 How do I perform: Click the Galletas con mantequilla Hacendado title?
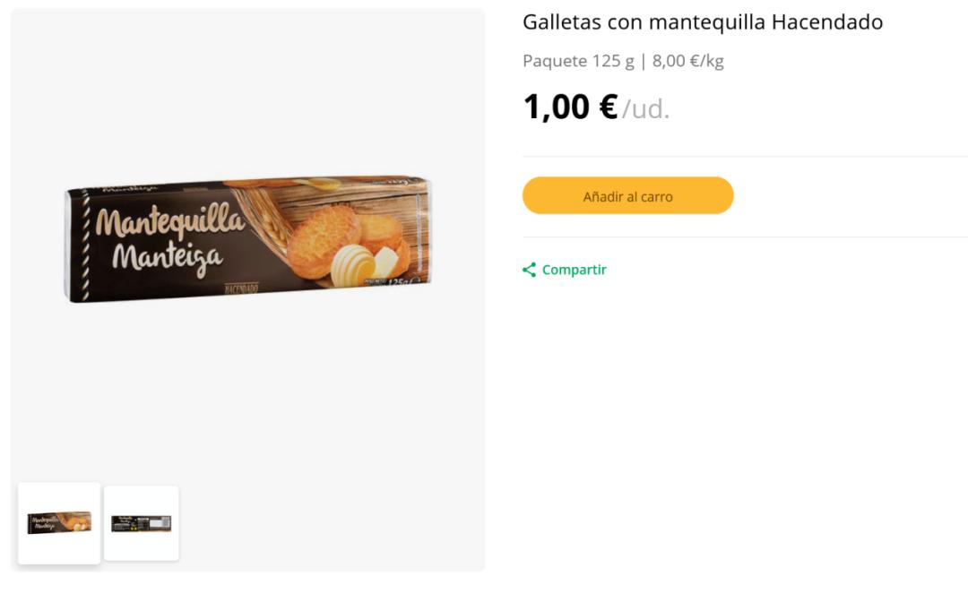(x=703, y=22)
